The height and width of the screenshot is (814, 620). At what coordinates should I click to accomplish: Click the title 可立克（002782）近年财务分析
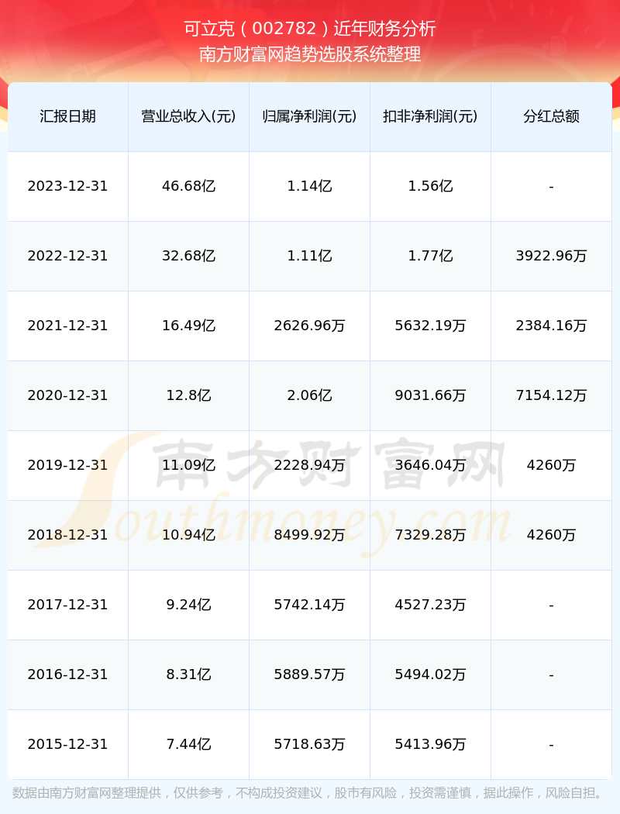310,29
